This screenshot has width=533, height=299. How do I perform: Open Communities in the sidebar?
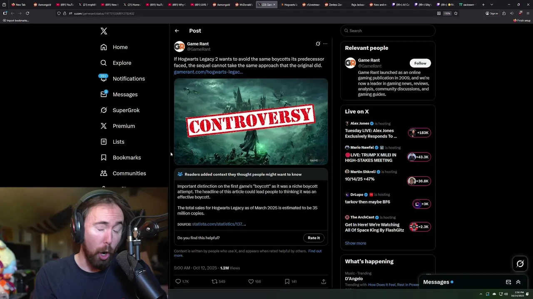coord(123,173)
